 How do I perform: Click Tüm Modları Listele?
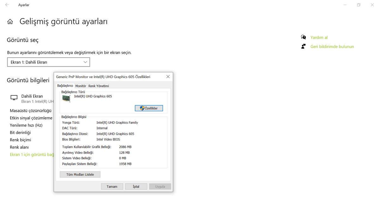tap(80, 174)
